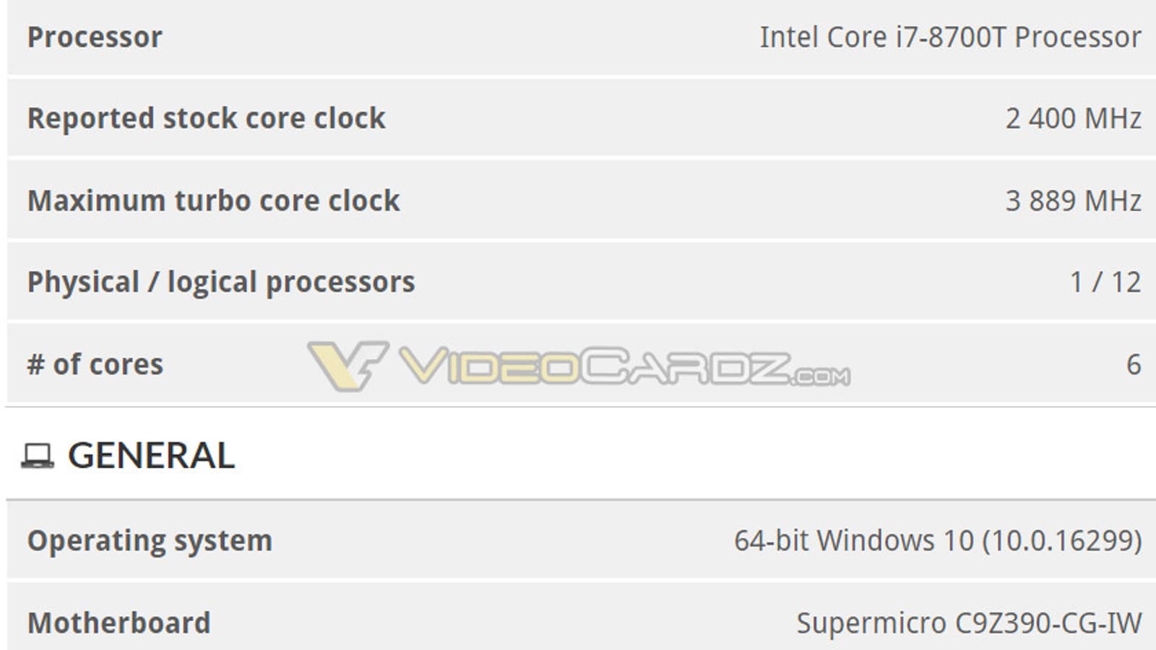Select the 2 400 MHz value
This screenshot has height=650, width=1156.
pos(1073,118)
